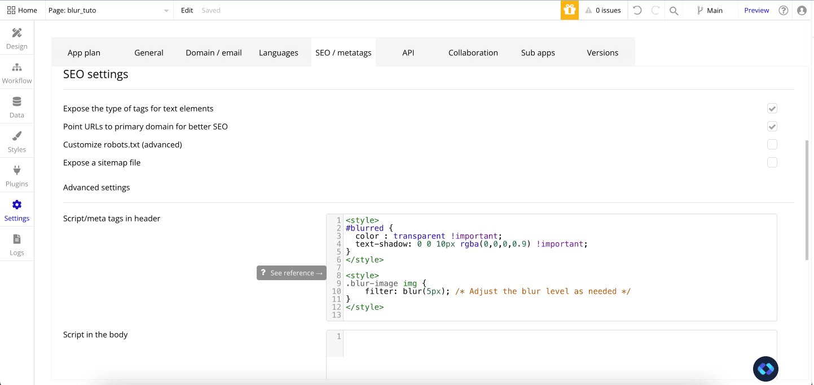Click the See reference button
Screen dimensions: 814x385
point(291,273)
